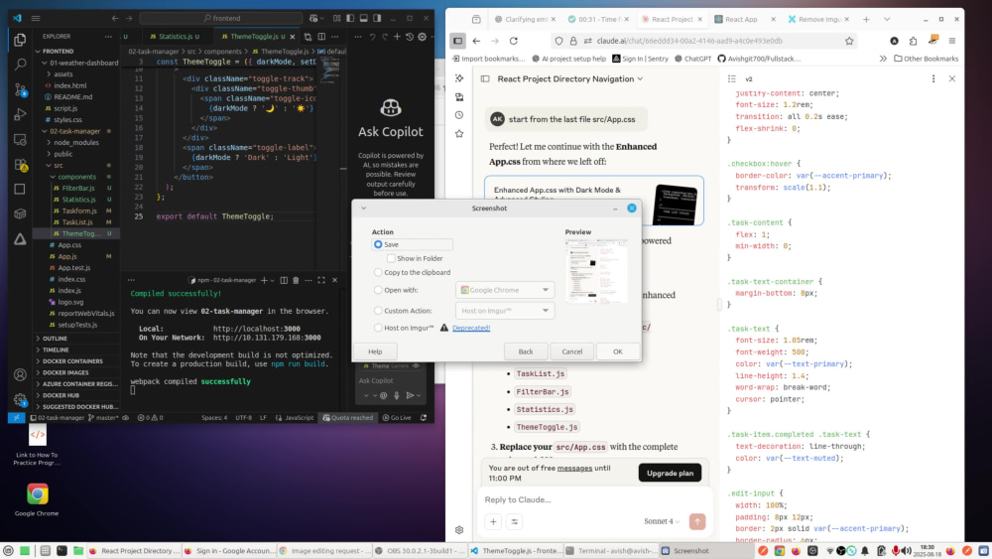Image resolution: width=992 pixels, height=559 pixels.
Task: Toggle Claude sidebar panel icon
Action: (485, 78)
